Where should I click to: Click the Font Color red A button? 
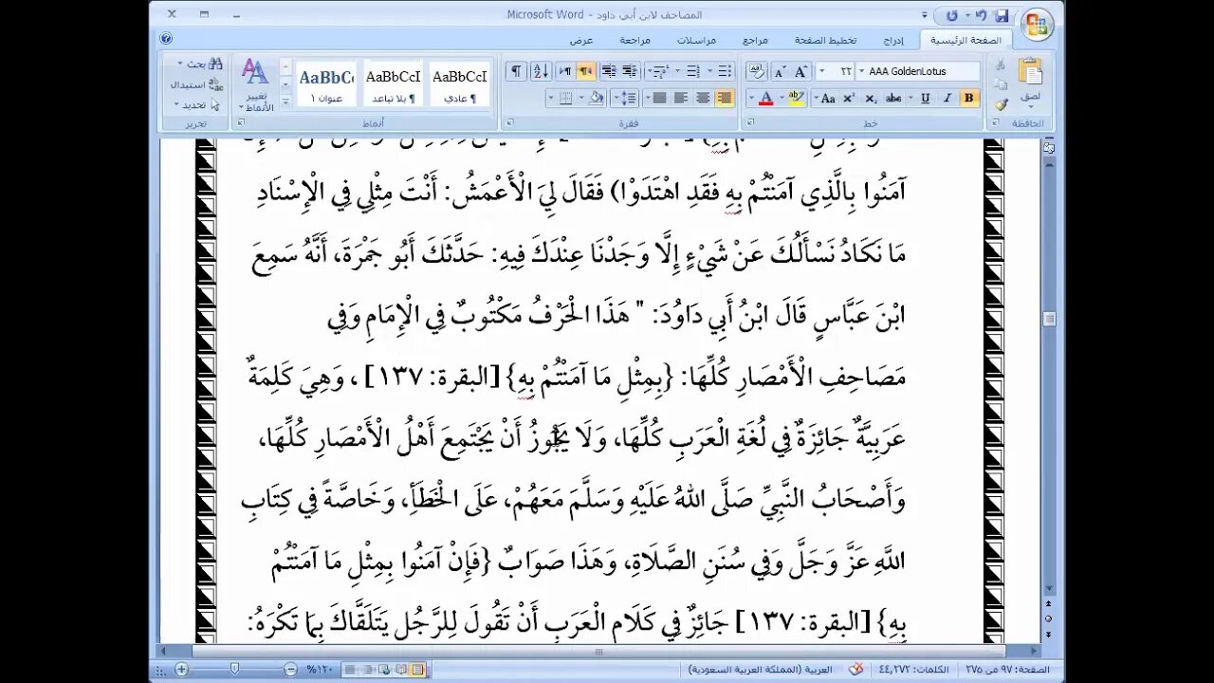click(x=766, y=98)
